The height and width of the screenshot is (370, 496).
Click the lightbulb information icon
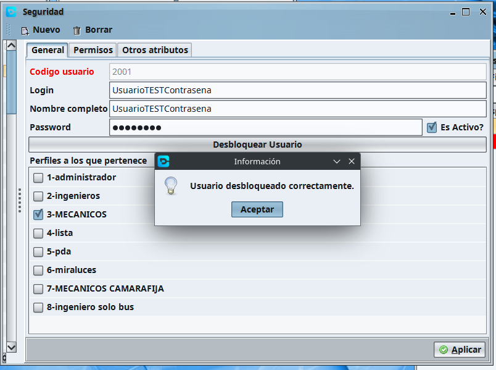tap(172, 186)
